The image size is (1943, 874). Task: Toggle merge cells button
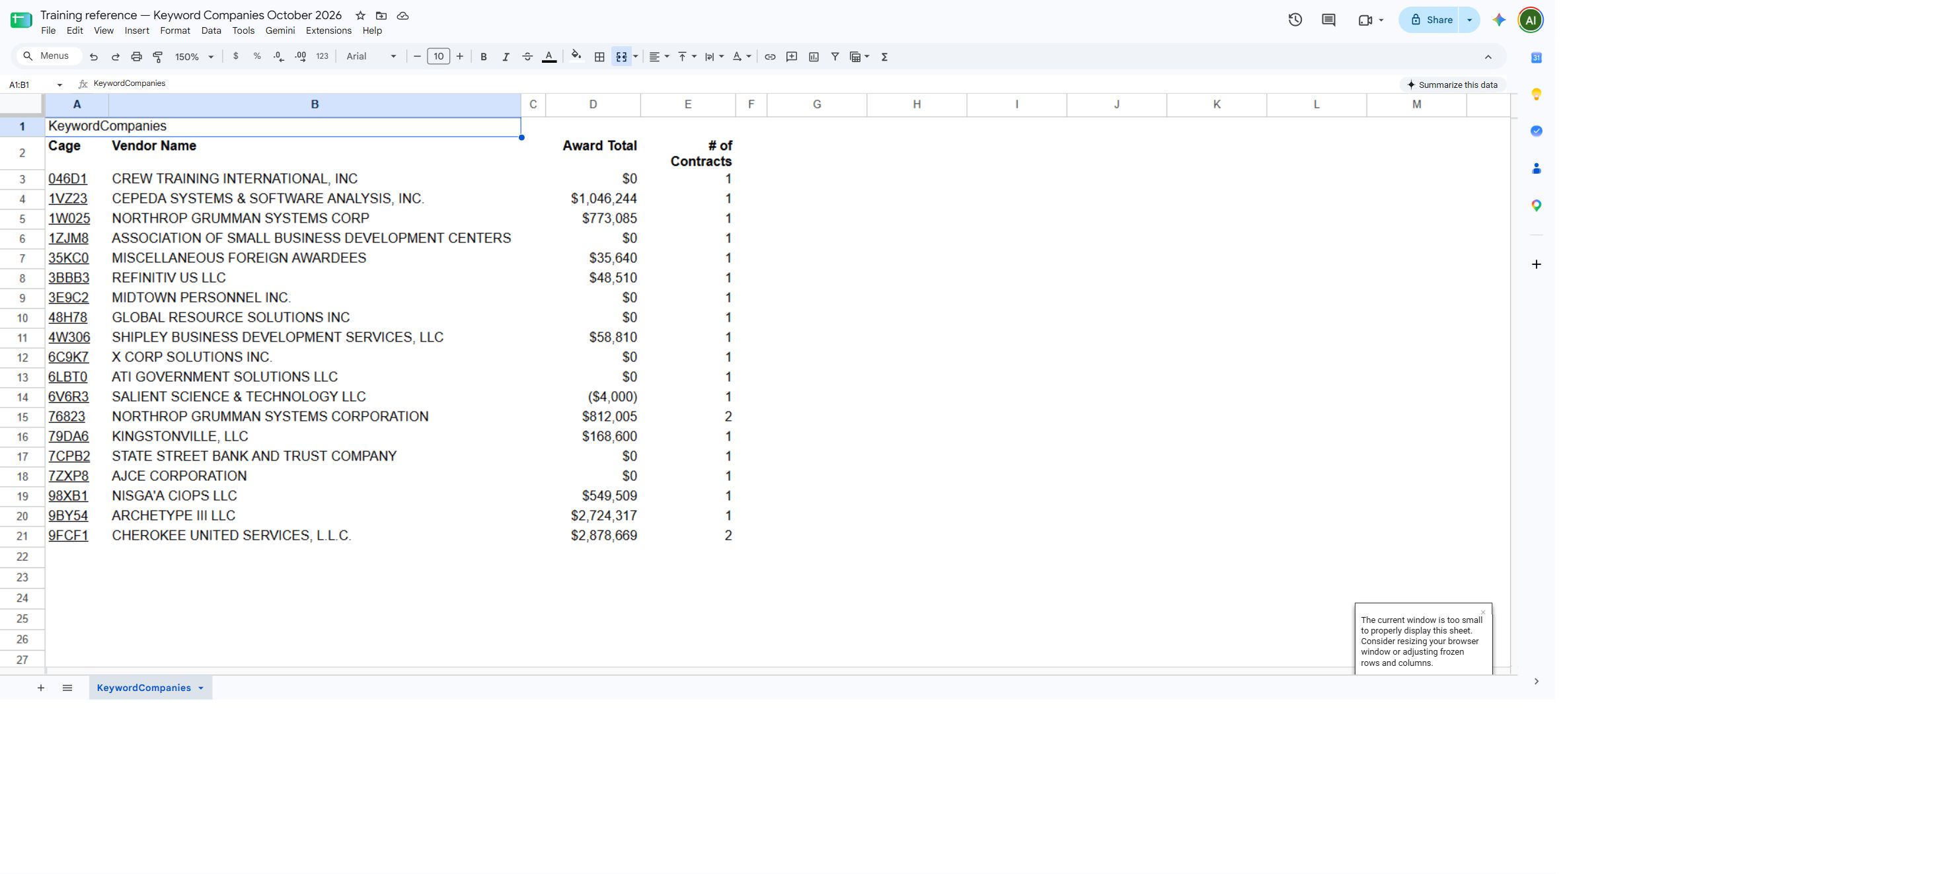click(621, 57)
